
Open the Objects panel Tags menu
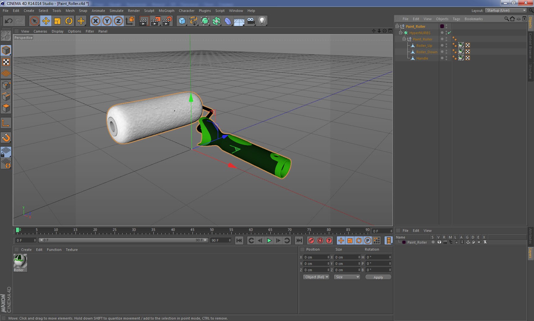coord(456,19)
